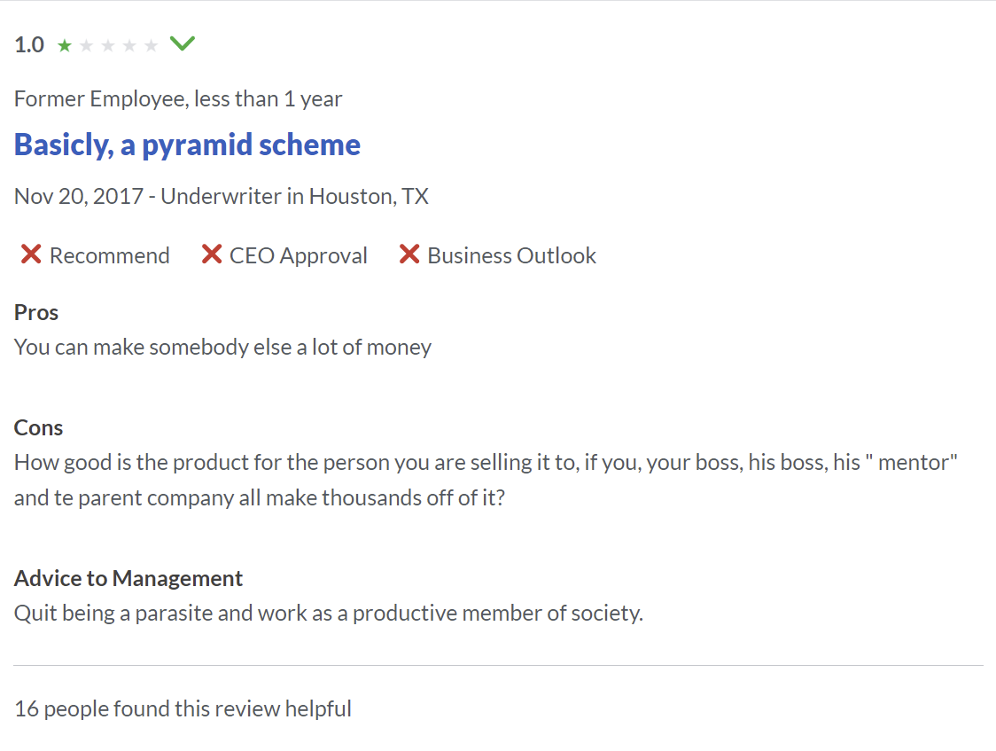This screenshot has width=996, height=751.
Task: Click the green filled rating star
Action: click(x=65, y=46)
